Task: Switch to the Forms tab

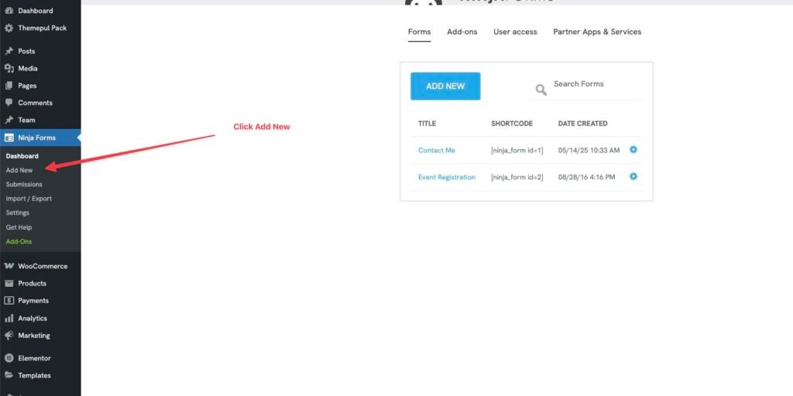Action: pyautogui.click(x=419, y=32)
